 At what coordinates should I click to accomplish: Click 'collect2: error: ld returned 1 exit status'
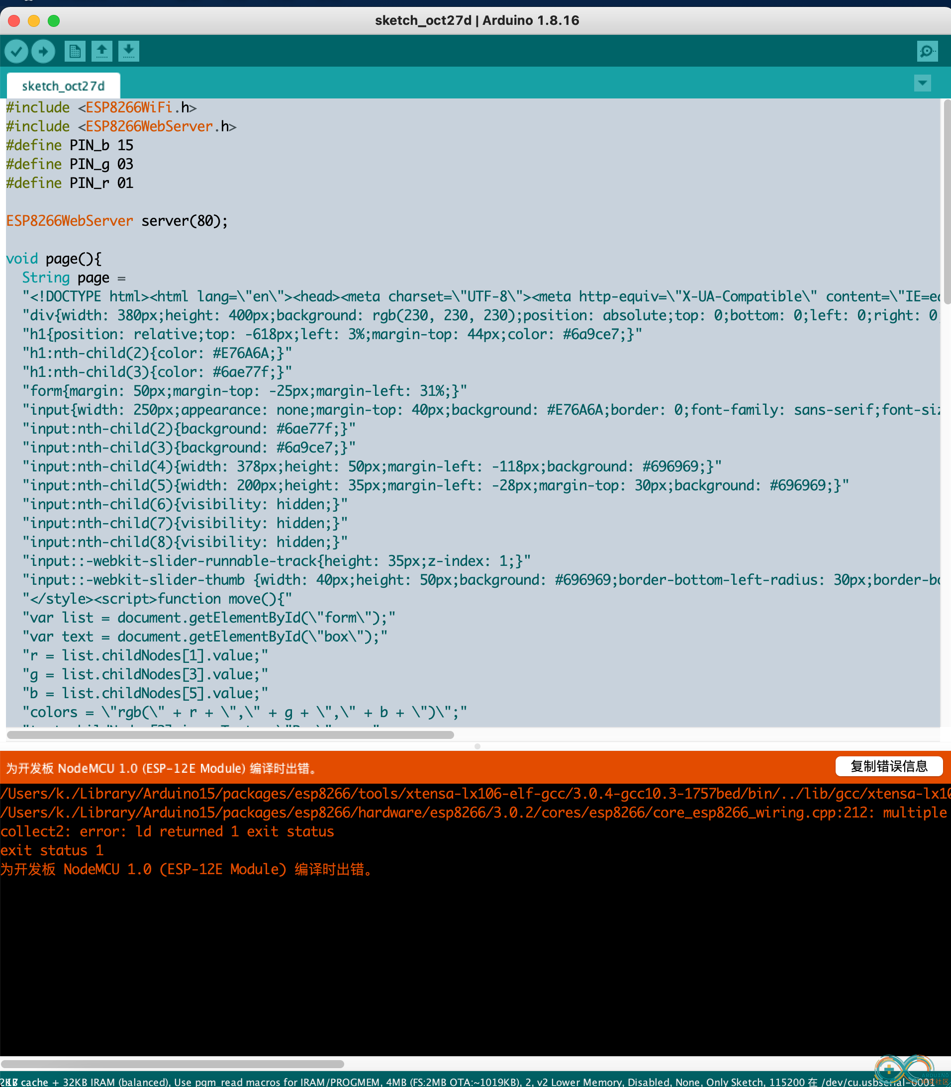tap(167, 832)
